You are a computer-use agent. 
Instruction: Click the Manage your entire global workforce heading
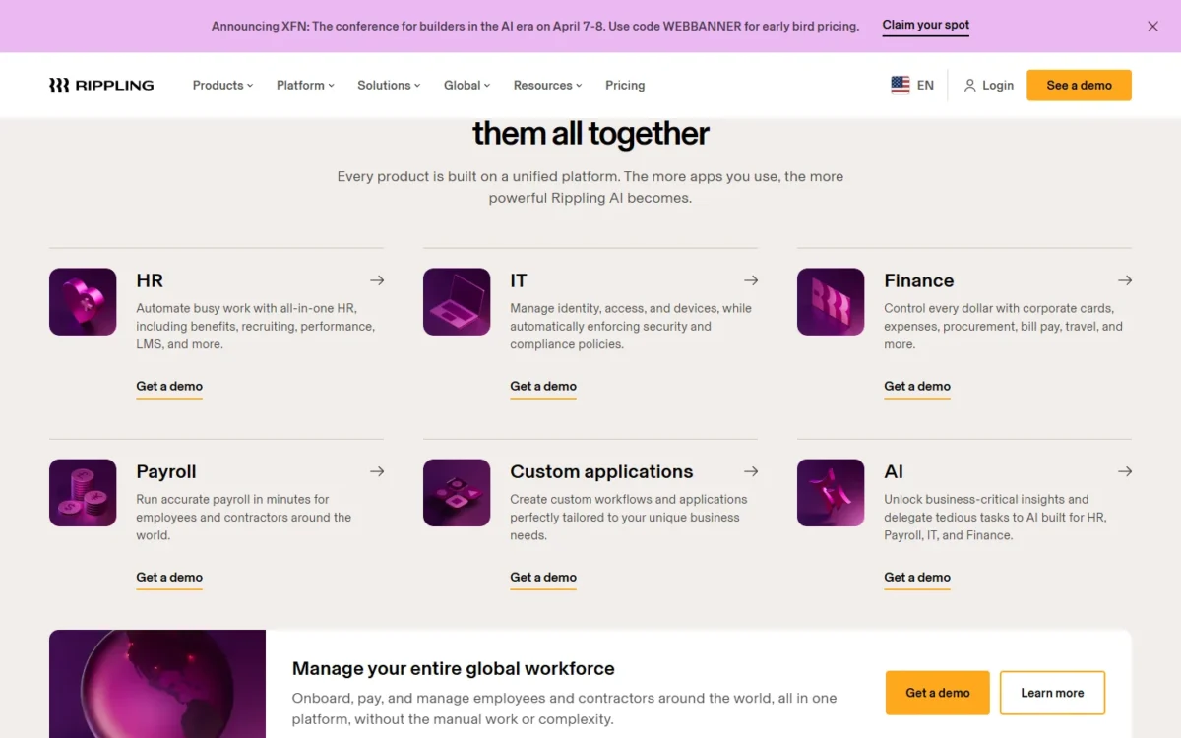coord(454,668)
